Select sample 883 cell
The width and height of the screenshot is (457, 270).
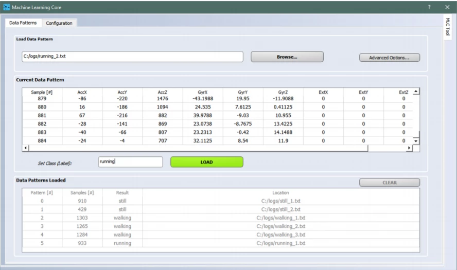(x=42, y=132)
